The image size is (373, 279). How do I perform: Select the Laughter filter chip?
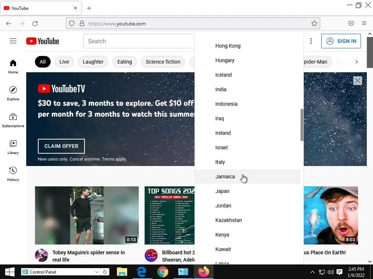coord(93,62)
